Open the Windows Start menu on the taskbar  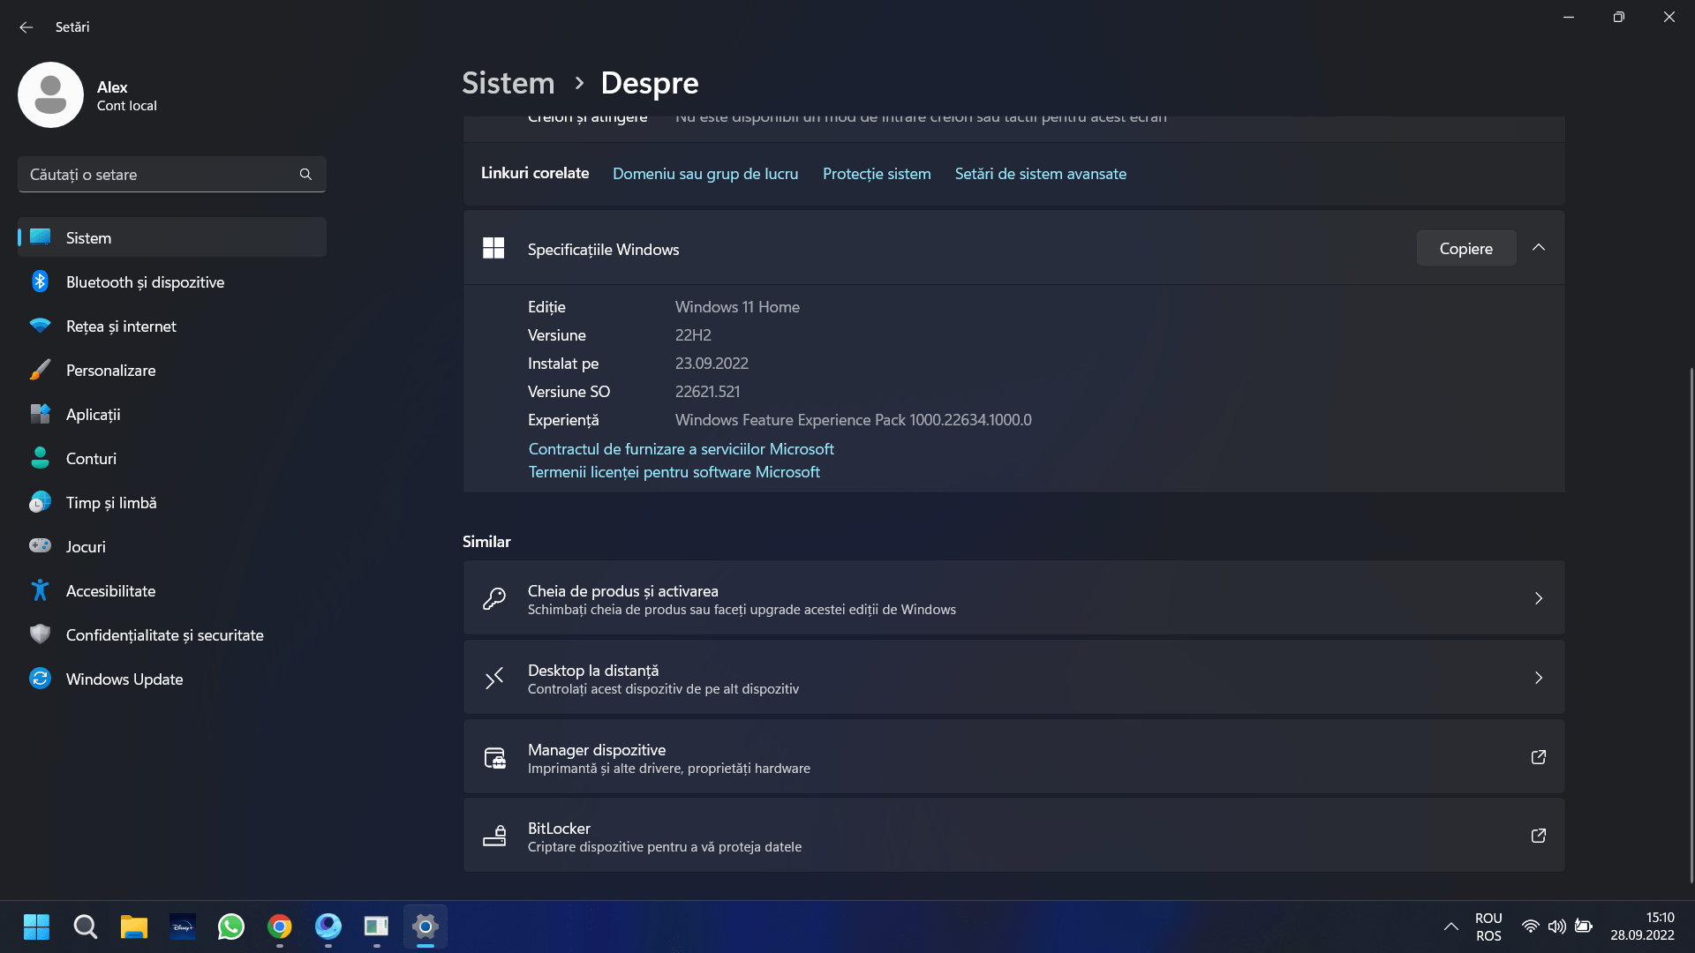[36, 927]
